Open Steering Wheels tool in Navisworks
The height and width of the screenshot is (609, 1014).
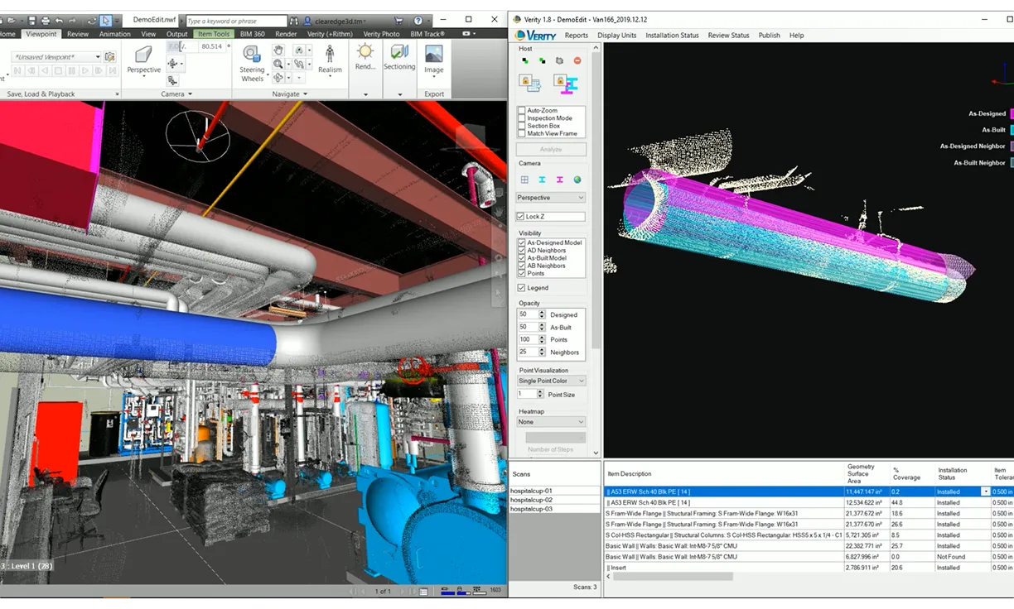(252, 63)
